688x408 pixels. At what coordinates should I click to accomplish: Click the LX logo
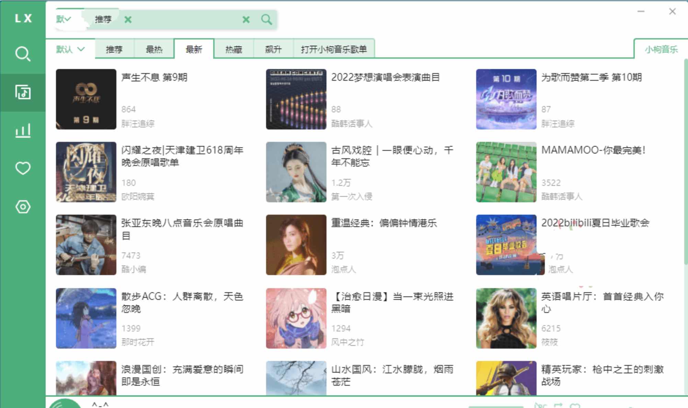coord(23,18)
